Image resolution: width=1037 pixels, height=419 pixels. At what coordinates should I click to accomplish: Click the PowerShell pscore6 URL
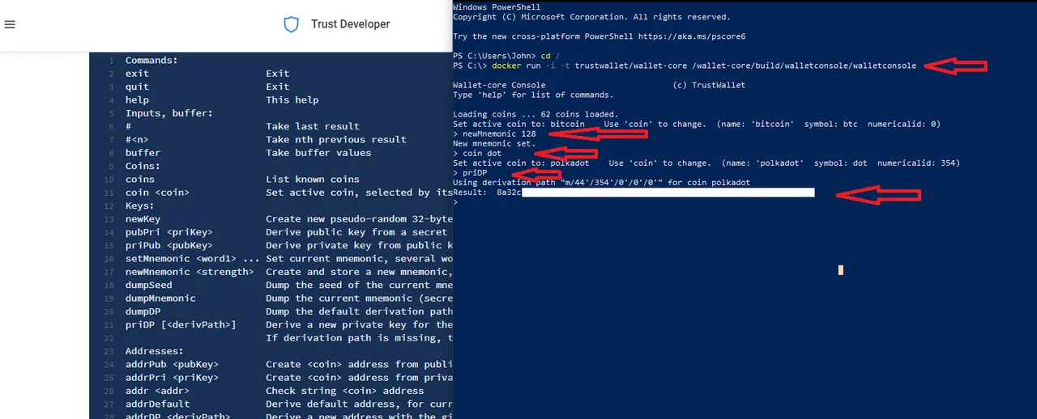pyautogui.click(x=692, y=36)
